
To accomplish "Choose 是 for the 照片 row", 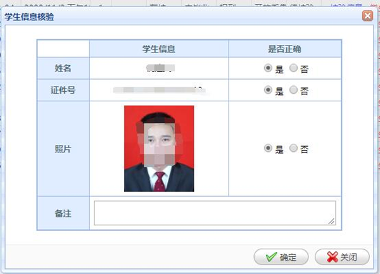I will [x=268, y=148].
